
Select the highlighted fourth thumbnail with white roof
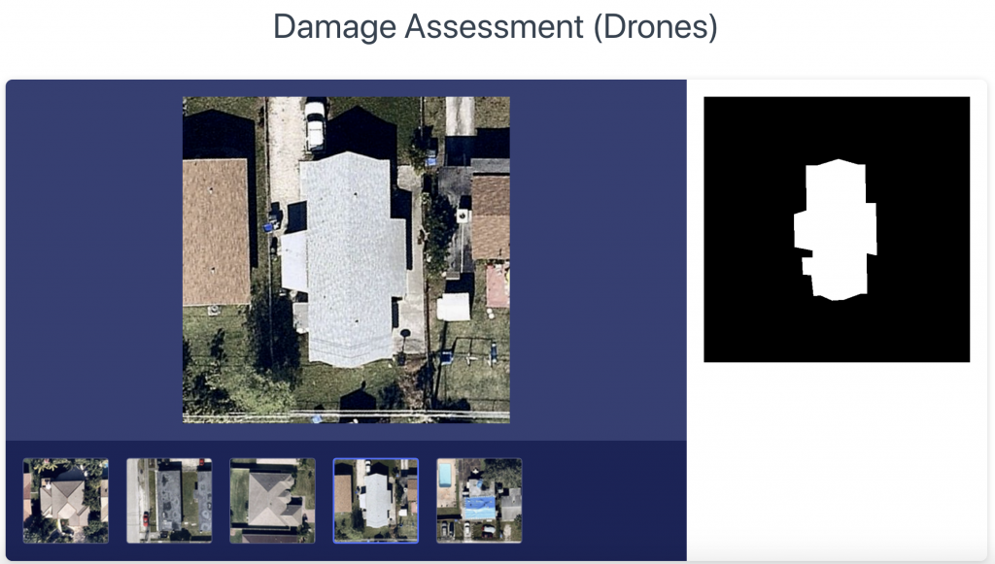point(376,501)
